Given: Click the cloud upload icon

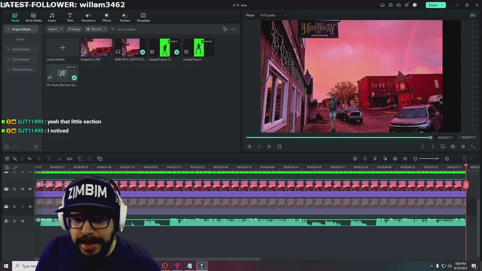Looking at the screenshot, I should tap(399, 5).
